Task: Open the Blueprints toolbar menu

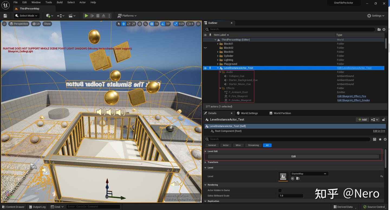Action: 60,16
